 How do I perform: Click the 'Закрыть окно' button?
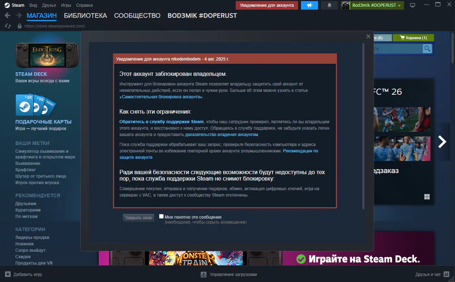pos(138,218)
